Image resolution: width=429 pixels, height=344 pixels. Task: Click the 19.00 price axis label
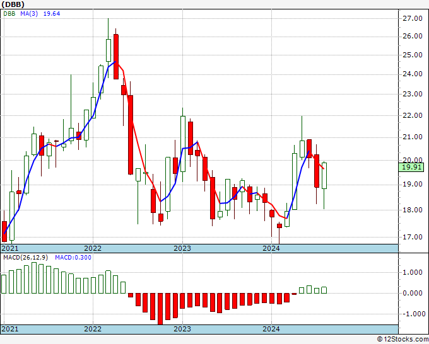(x=413, y=185)
